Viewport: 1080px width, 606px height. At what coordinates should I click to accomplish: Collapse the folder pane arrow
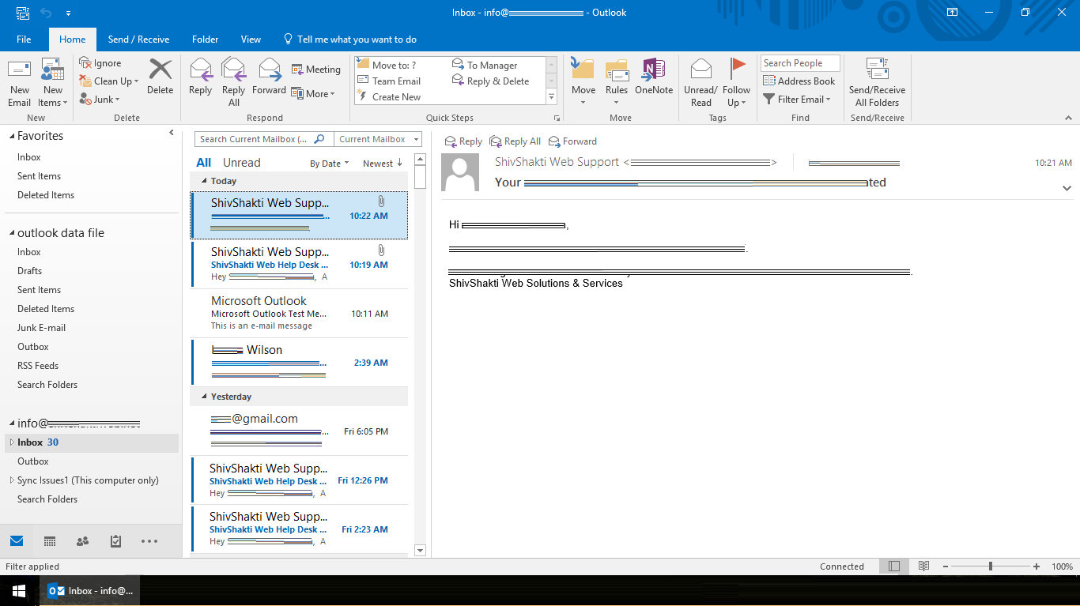tap(172, 133)
